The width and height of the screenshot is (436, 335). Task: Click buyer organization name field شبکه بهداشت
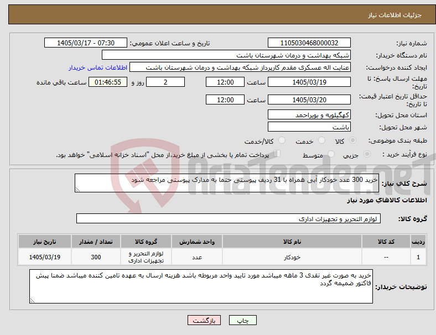226,55
